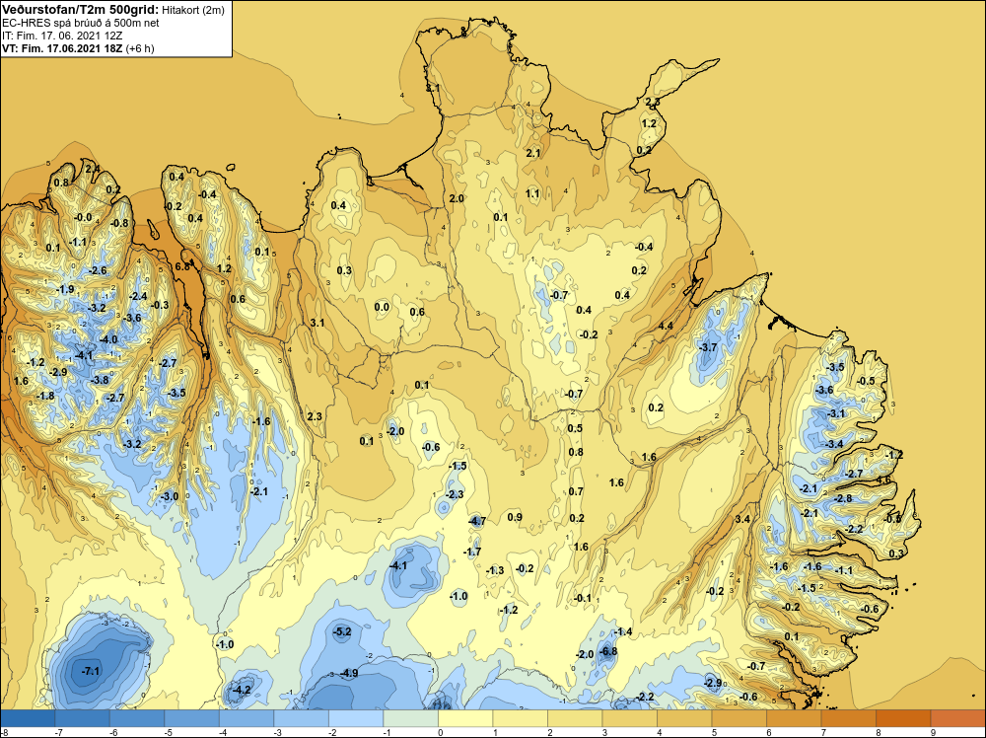Select the positive 0.5 temperature label
This screenshot has width=986, height=738.
coord(576,428)
